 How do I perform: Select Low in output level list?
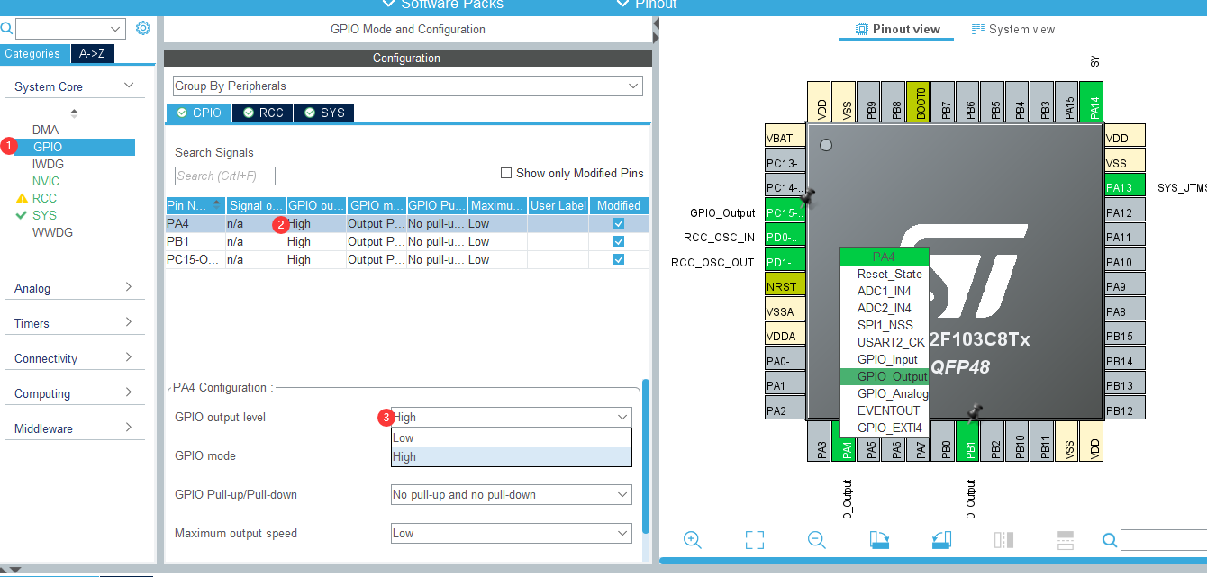[x=512, y=438]
